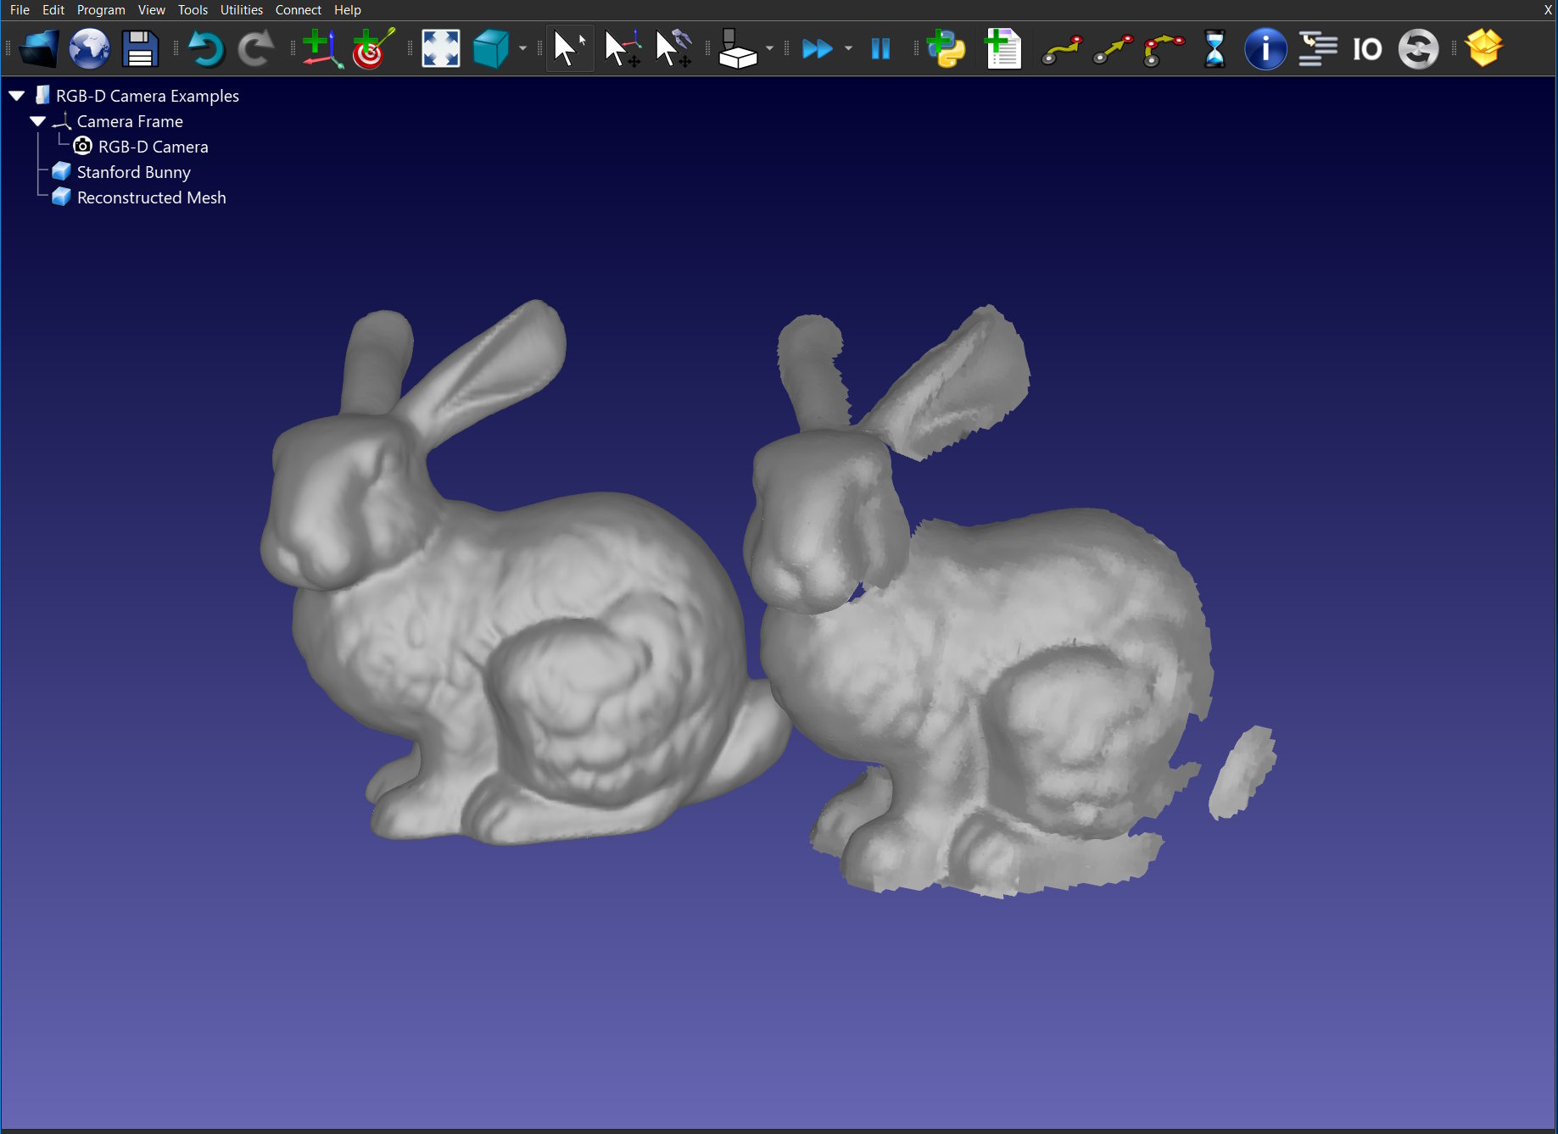Add a Python program using the Python icon
This screenshot has width=1558, height=1134.
pyautogui.click(x=947, y=48)
